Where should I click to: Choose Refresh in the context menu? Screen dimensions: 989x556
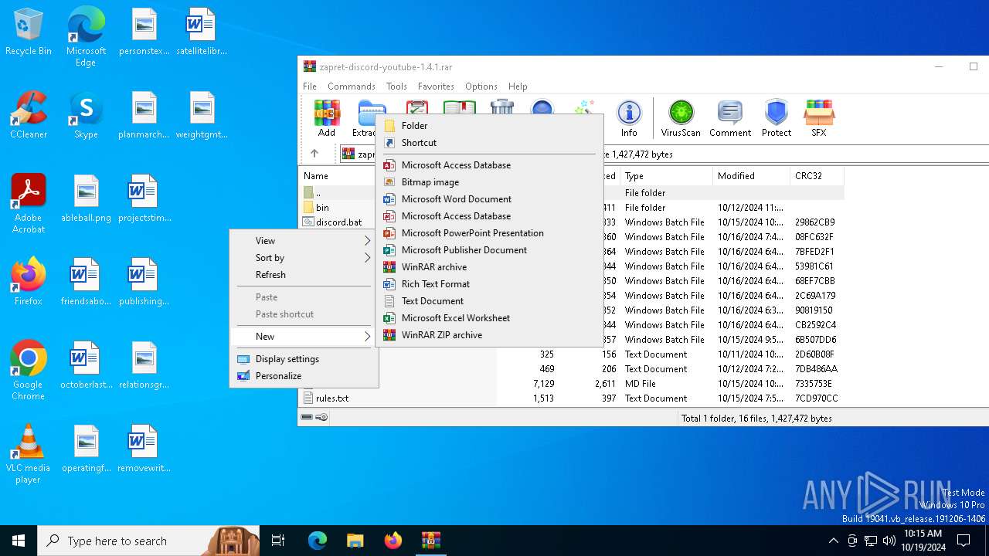[x=304, y=275]
